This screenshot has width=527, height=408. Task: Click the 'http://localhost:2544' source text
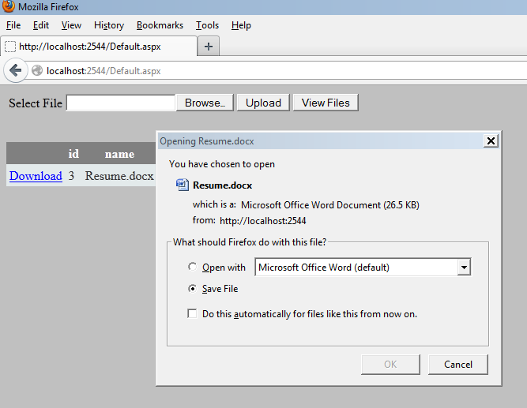[x=262, y=221]
